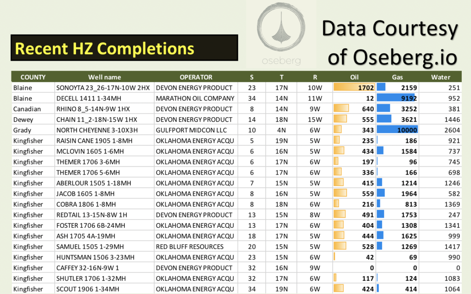The height and width of the screenshot is (294, 471).
Task: Click oil value 1702 data bar
Action: point(354,87)
